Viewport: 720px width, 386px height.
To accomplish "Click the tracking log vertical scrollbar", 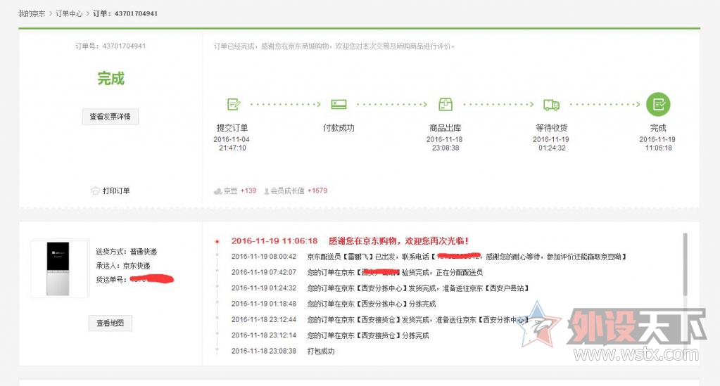I will tap(685, 264).
